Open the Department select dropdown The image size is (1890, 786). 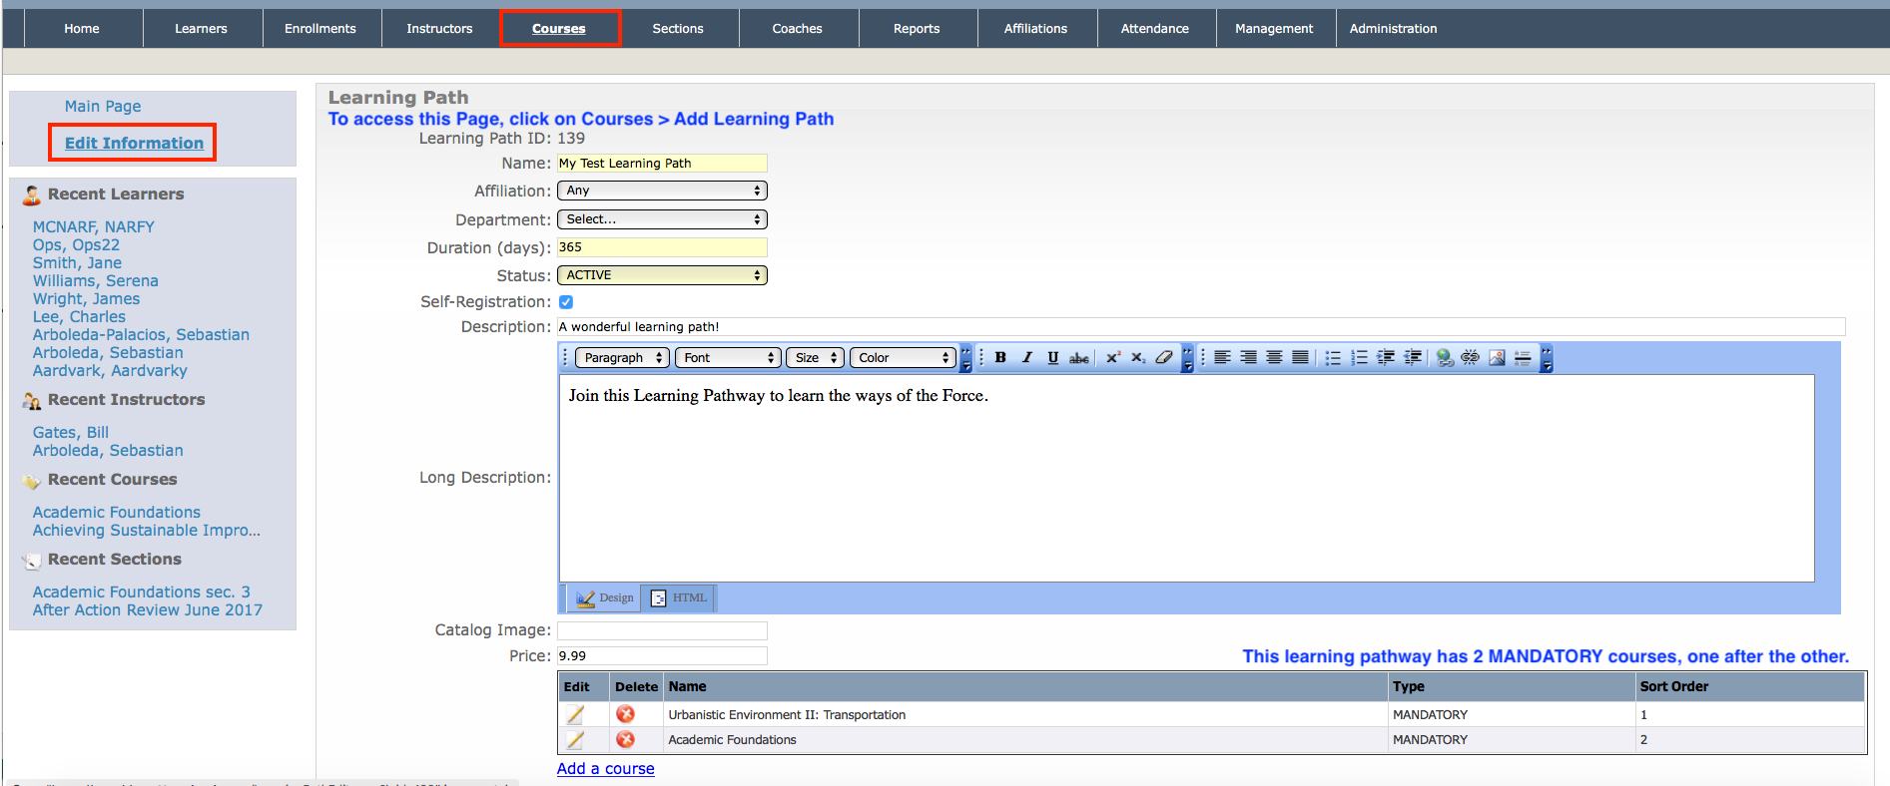click(662, 219)
